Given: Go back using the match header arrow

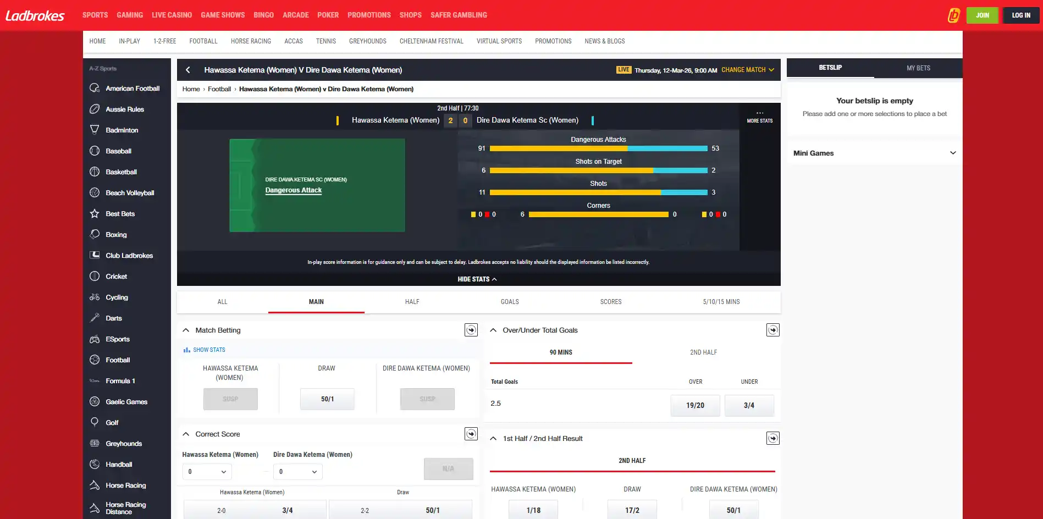Looking at the screenshot, I should click(x=188, y=70).
